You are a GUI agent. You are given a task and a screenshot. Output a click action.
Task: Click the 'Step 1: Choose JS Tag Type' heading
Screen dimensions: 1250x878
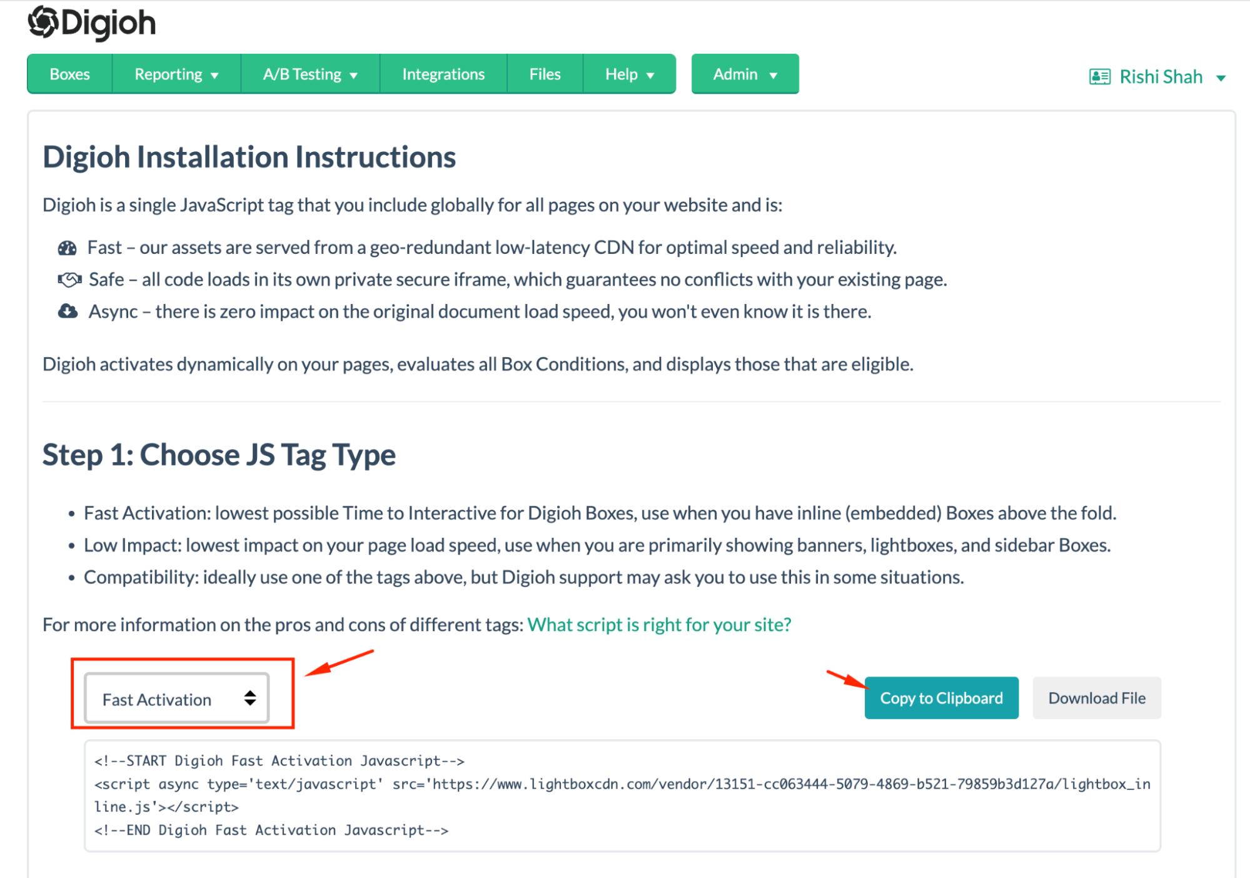pos(219,455)
